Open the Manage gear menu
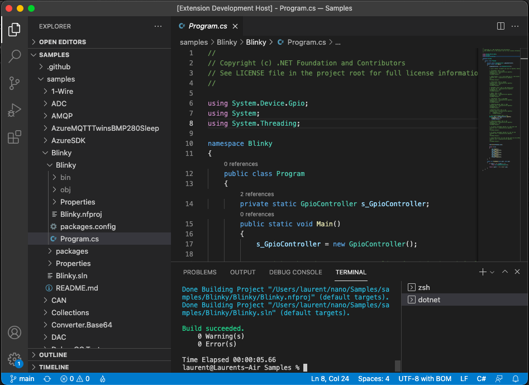 coord(15,359)
